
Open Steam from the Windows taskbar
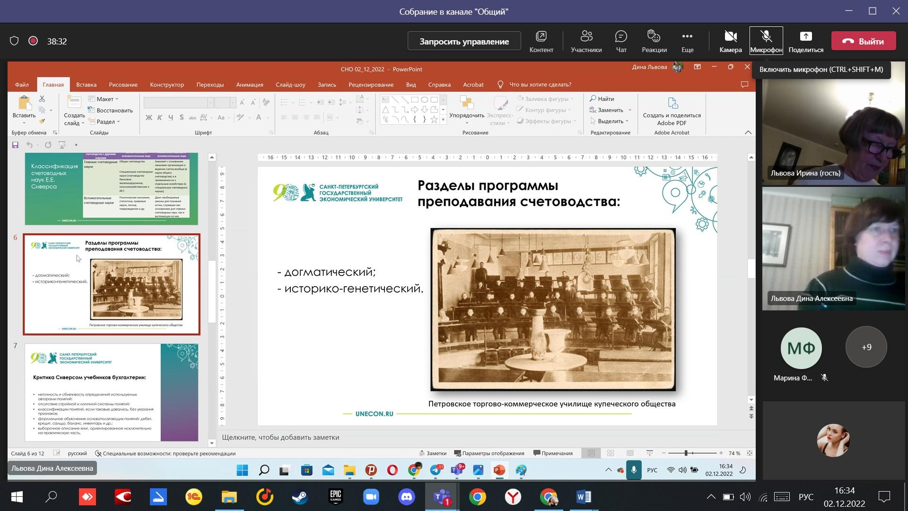[300, 497]
